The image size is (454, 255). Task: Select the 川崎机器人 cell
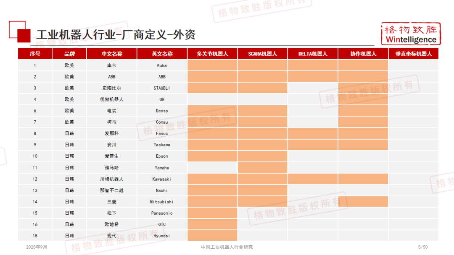[x=112, y=179]
